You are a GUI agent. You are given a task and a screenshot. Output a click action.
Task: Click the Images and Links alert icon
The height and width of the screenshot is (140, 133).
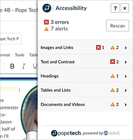point(112,48)
